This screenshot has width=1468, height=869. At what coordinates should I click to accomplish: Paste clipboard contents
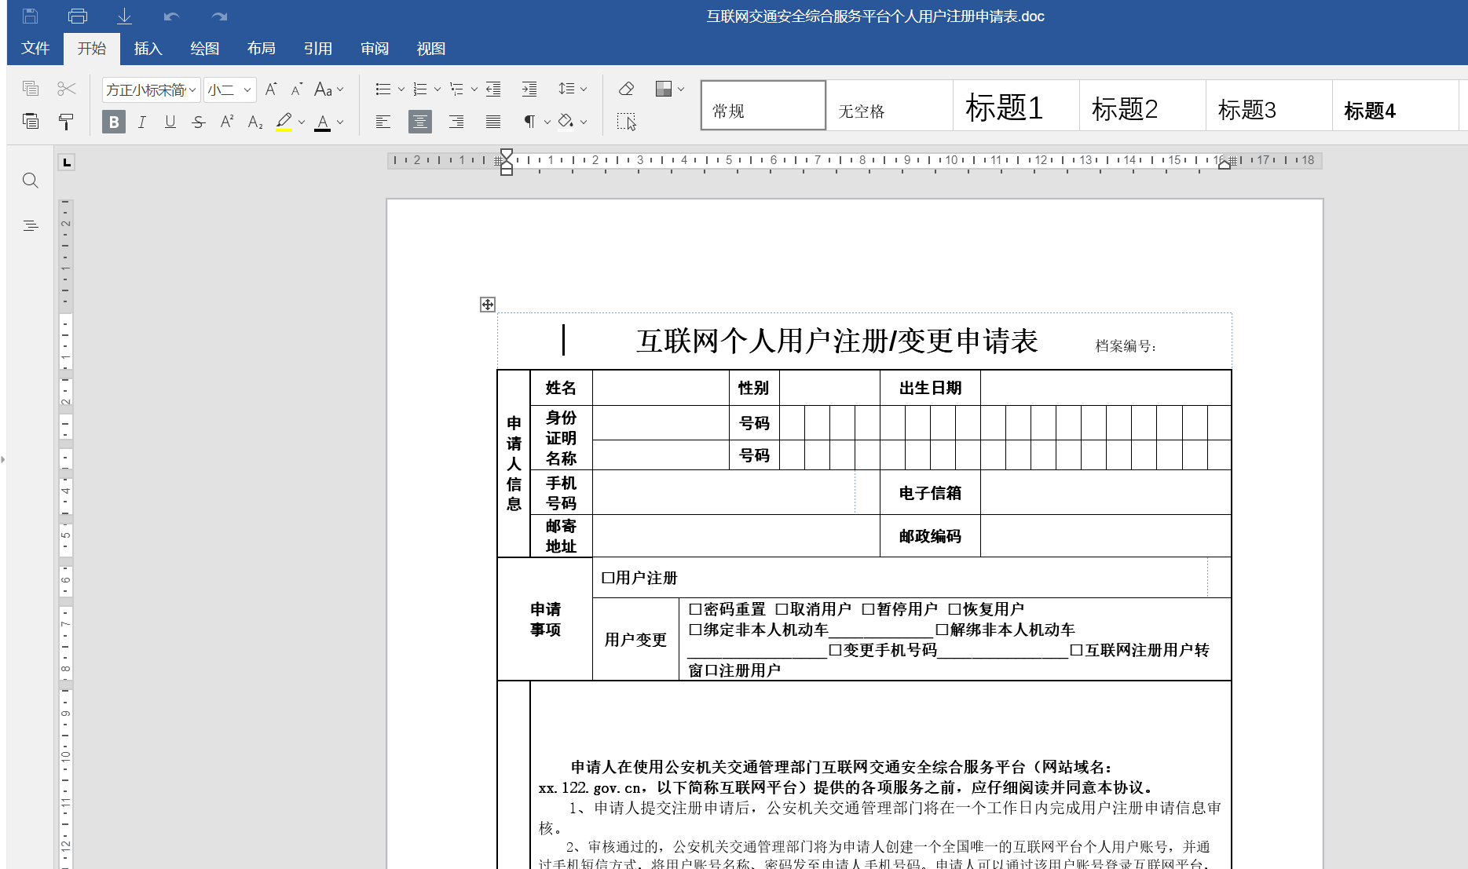31,121
